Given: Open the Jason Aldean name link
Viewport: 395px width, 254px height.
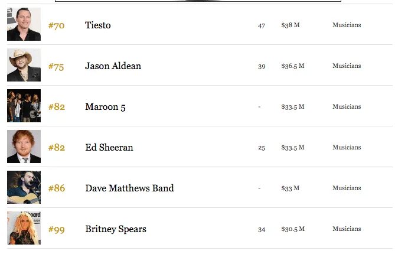Looking at the screenshot, I should 113,66.
